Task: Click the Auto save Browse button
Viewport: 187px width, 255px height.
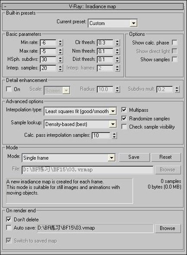Action: (x=168, y=228)
